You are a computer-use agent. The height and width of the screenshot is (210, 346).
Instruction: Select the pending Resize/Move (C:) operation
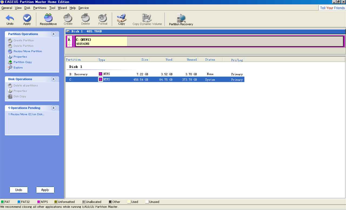tap(26, 114)
